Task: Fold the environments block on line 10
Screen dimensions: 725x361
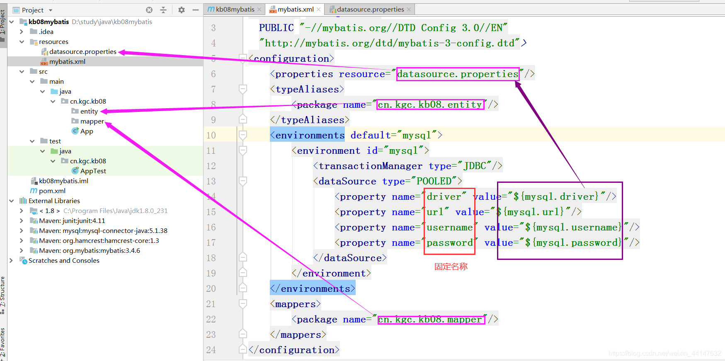Action: (x=243, y=135)
